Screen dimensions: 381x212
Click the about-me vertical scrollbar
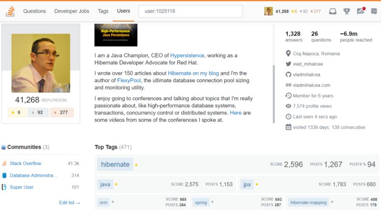pyautogui.click(x=274, y=94)
